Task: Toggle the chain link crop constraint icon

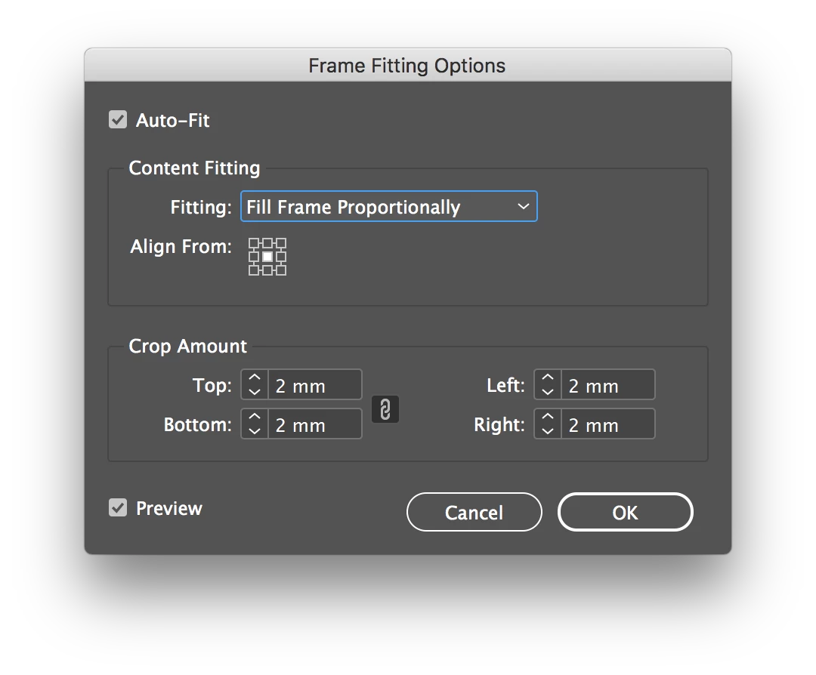Action: 385,409
